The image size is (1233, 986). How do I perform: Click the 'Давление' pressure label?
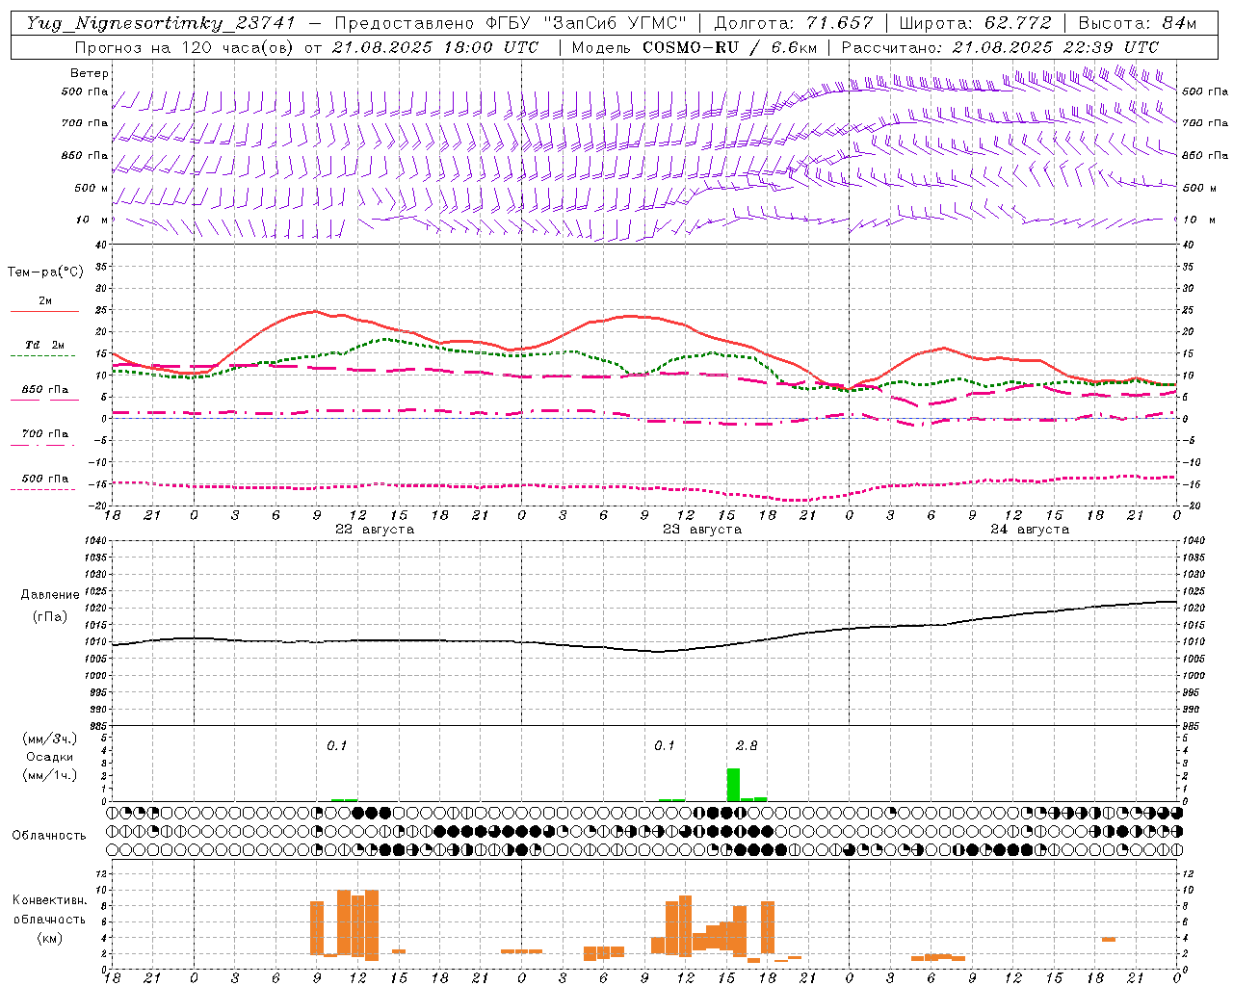point(49,595)
